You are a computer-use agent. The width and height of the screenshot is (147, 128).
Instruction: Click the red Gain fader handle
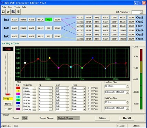pos(8,94)
